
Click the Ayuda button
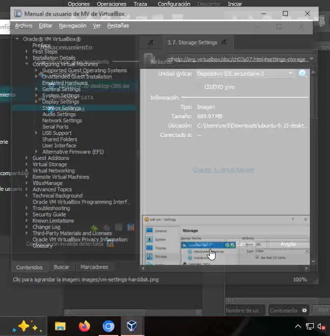[288, 244]
